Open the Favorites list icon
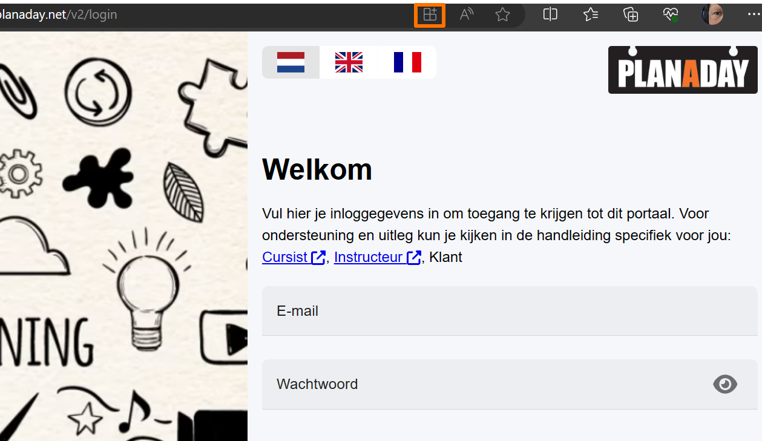Viewport: 762px width, 441px height. [591, 15]
